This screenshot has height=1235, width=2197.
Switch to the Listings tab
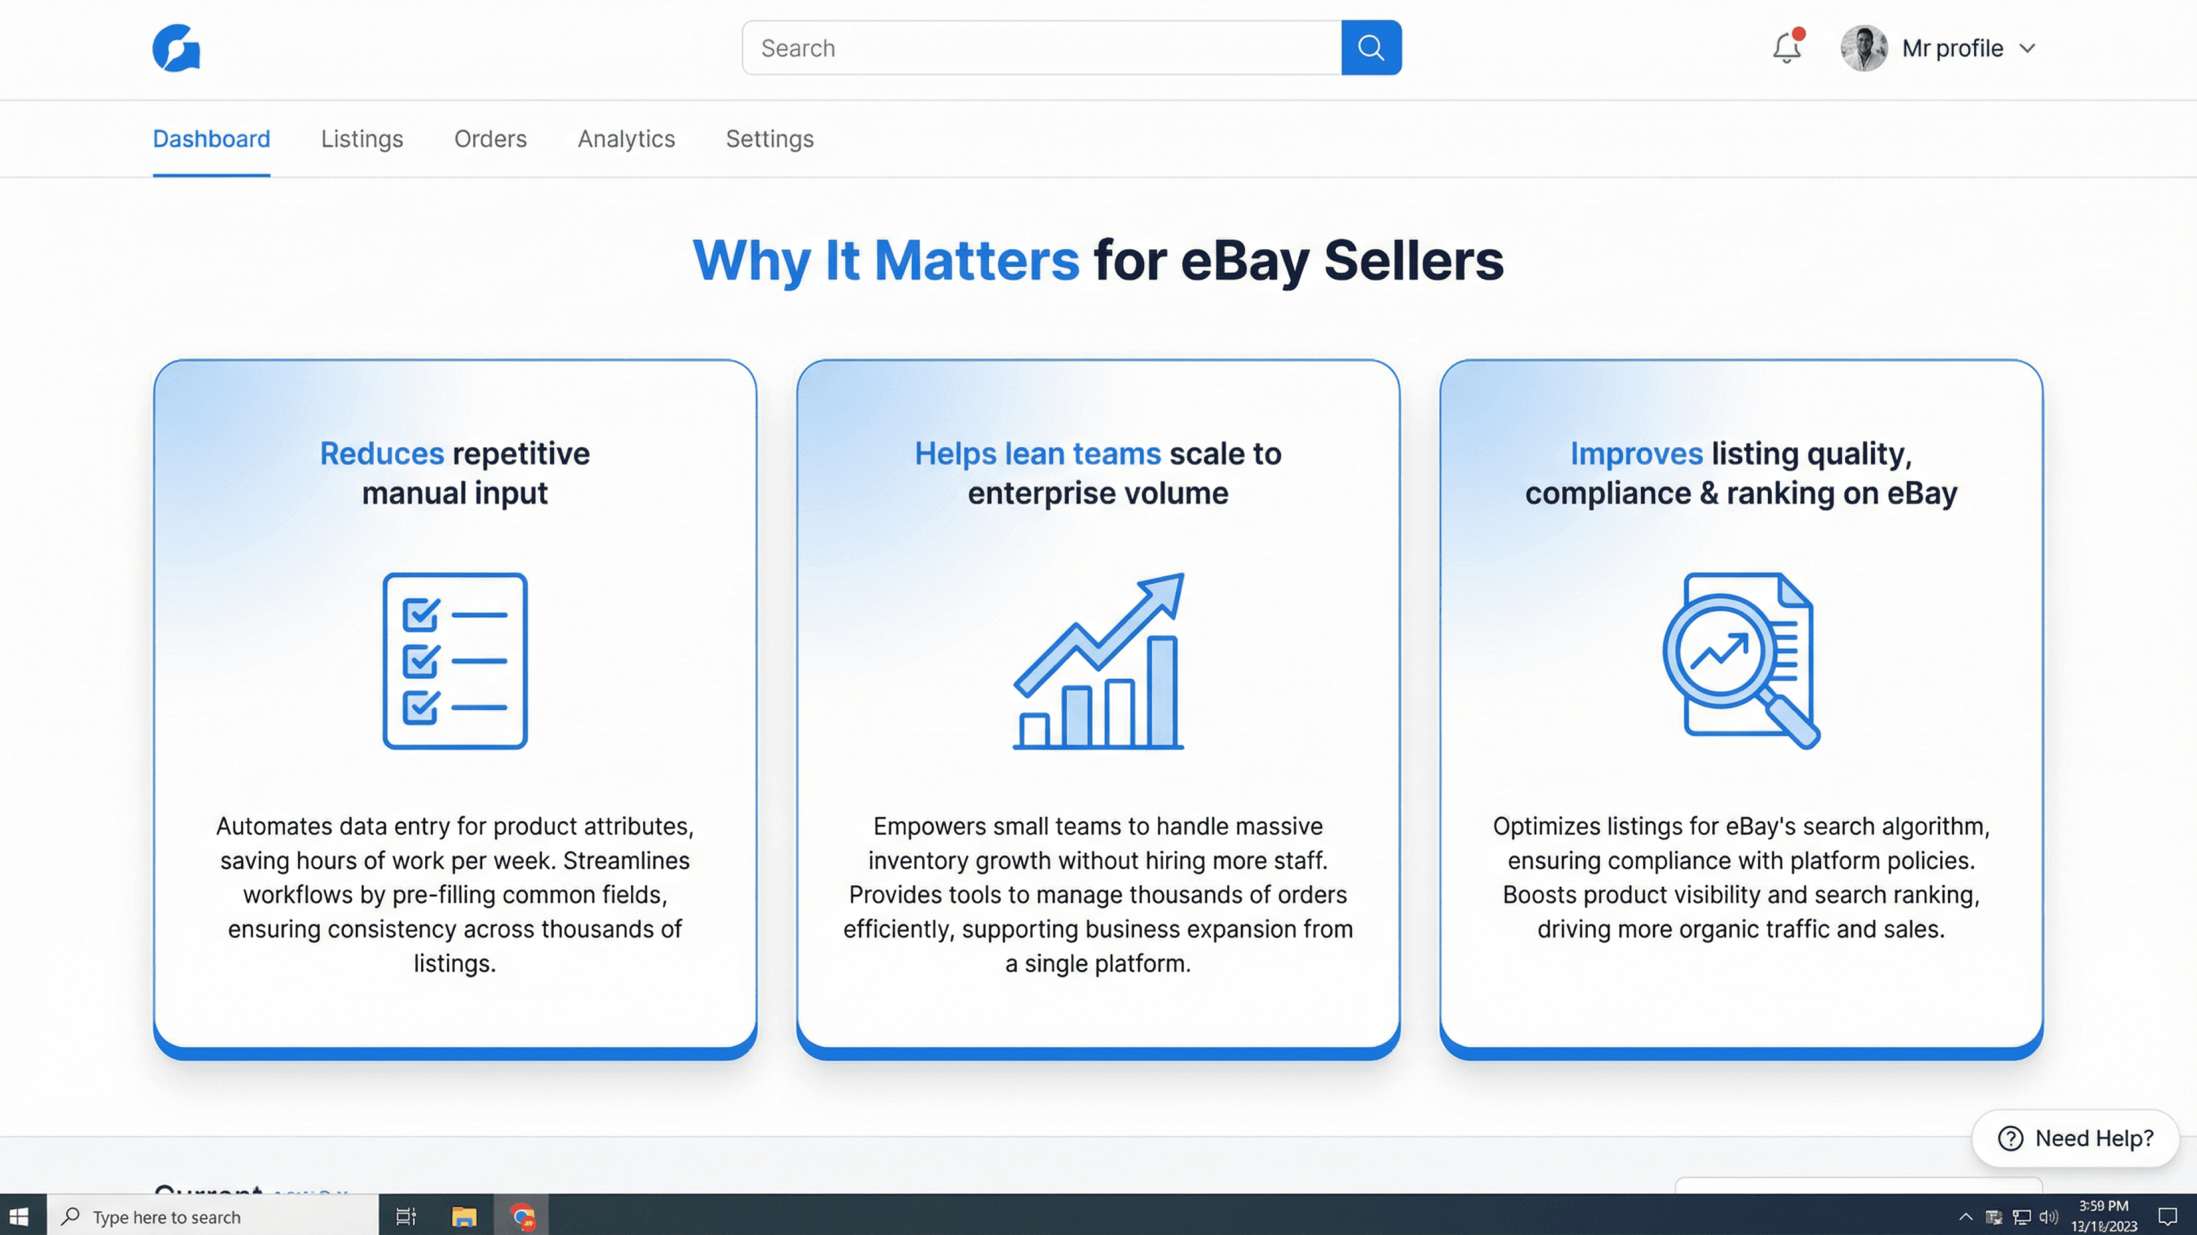(x=362, y=139)
